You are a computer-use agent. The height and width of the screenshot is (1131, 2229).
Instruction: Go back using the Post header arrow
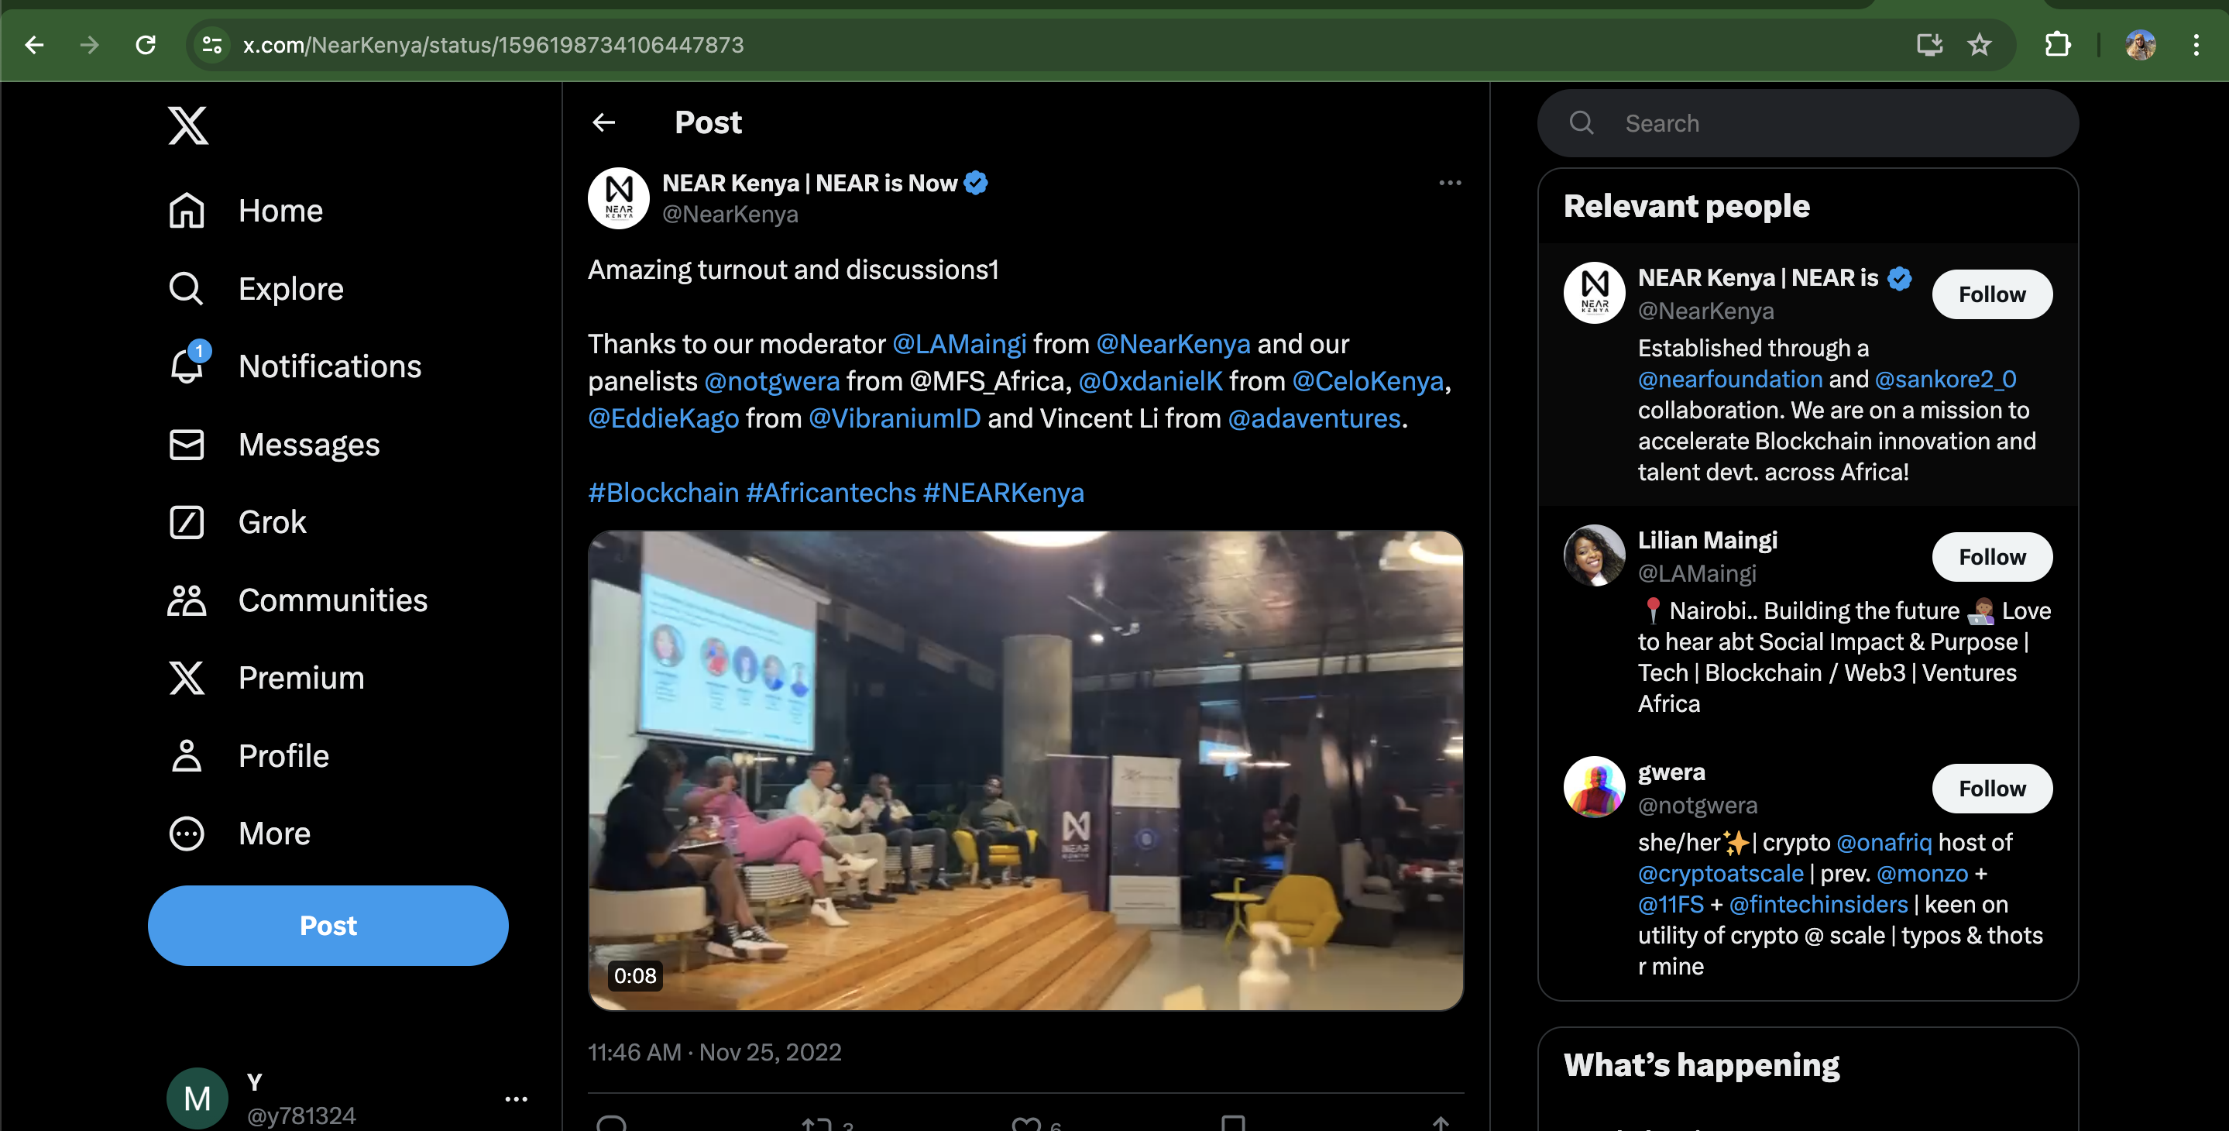(604, 123)
